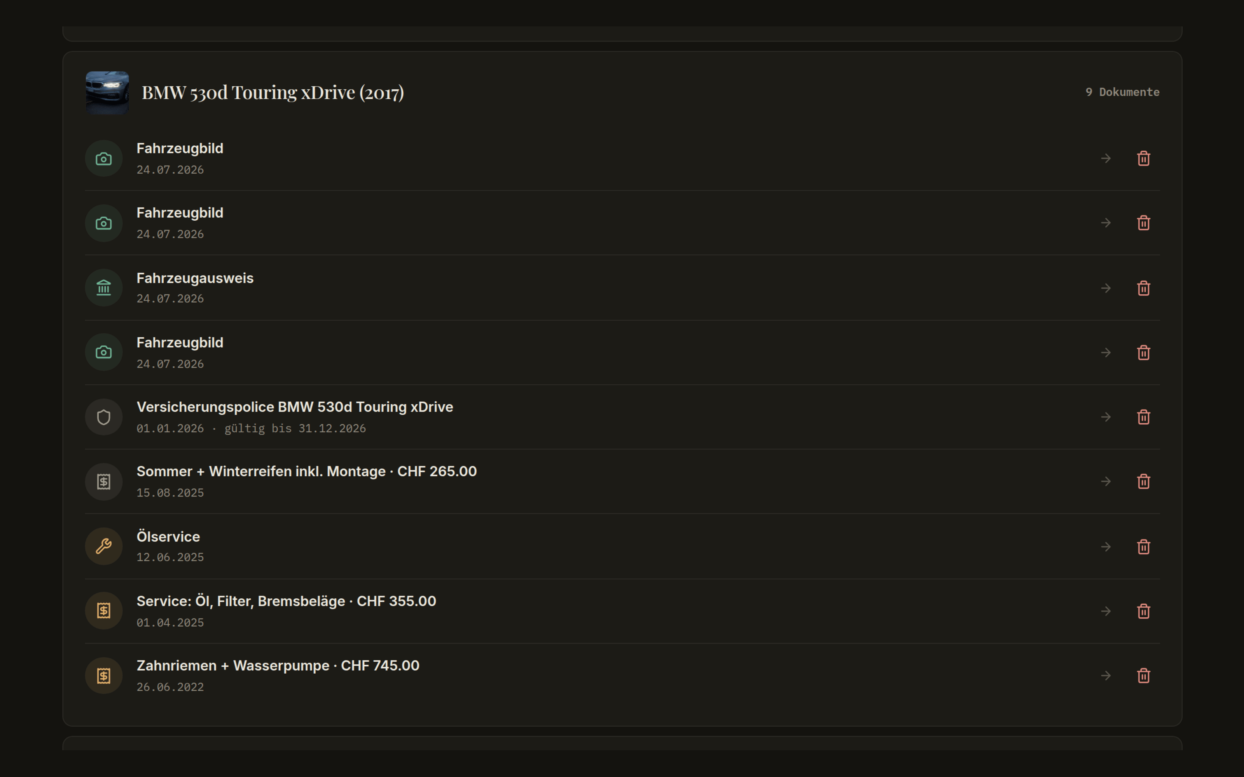Delete the Fahrzeugbild directly below Fahrzeugausweis

click(1143, 352)
